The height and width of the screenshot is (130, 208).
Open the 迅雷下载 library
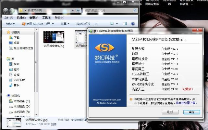pos(19,80)
